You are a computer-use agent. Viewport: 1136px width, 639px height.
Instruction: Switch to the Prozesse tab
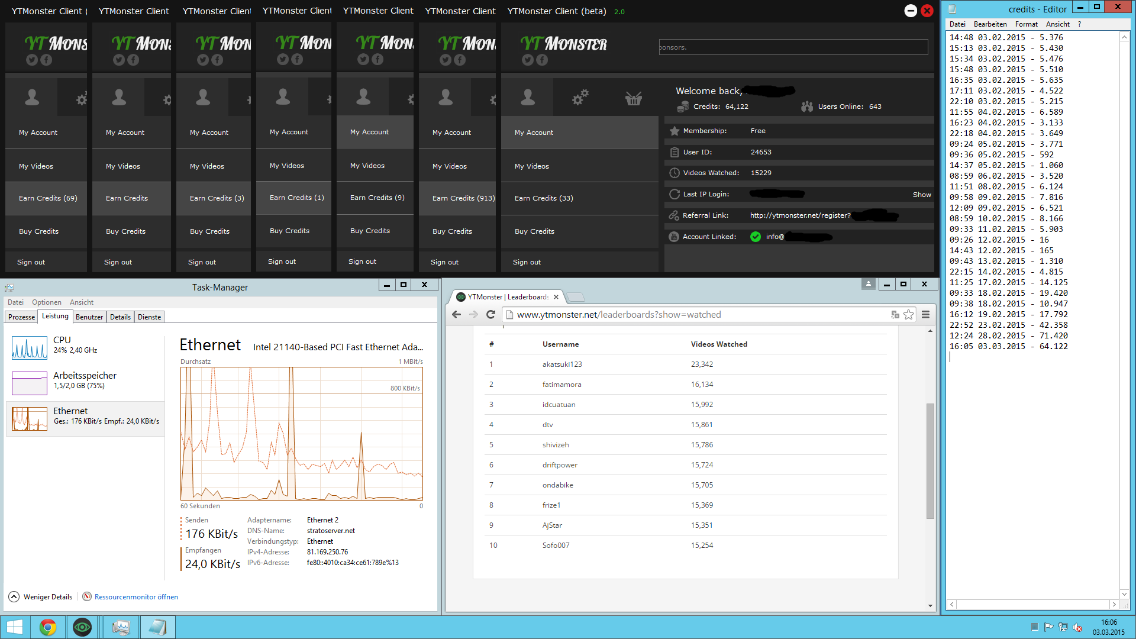click(x=22, y=317)
